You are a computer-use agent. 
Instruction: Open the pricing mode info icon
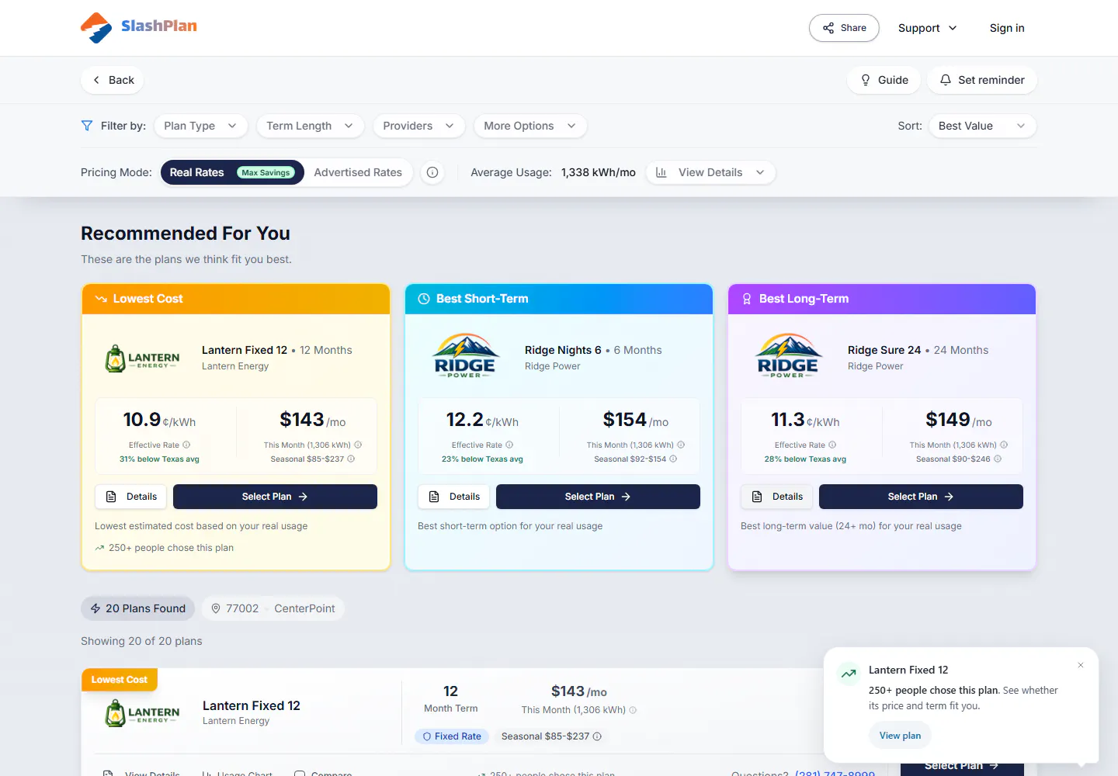click(432, 172)
